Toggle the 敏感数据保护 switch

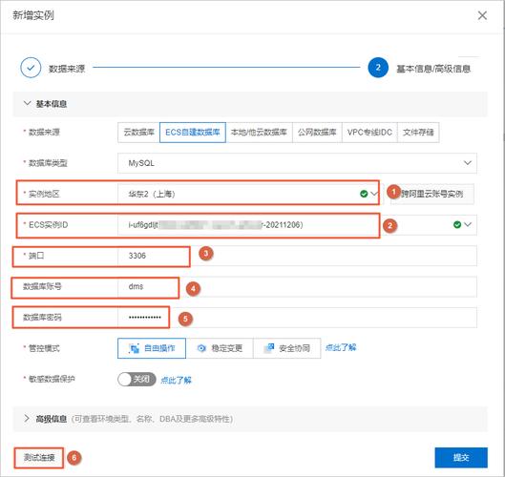(x=137, y=379)
